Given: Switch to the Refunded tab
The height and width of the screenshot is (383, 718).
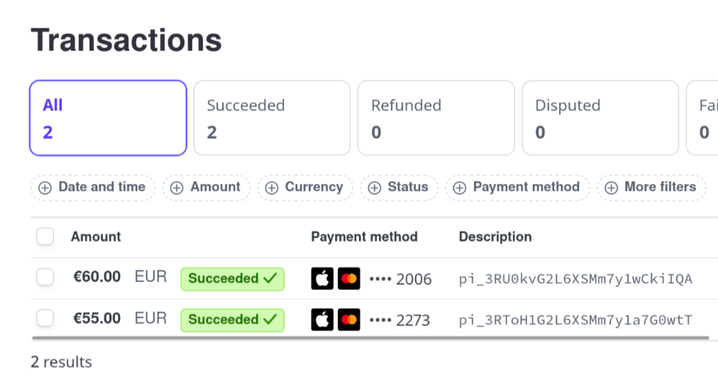Looking at the screenshot, I should [436, 118].
